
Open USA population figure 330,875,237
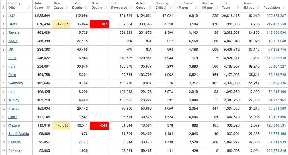point(276,16)
